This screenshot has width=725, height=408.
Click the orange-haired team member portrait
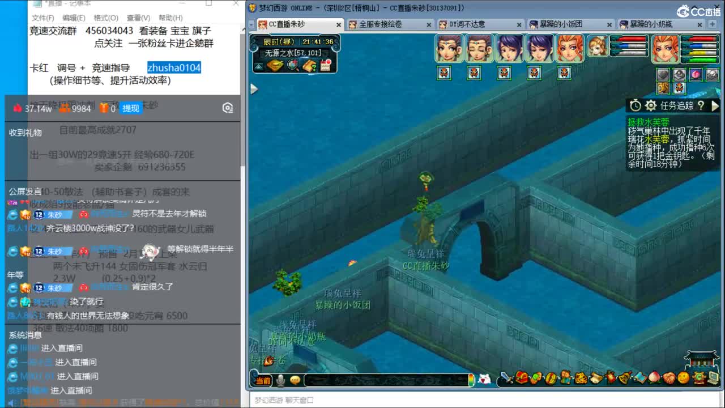click(570, 48)
